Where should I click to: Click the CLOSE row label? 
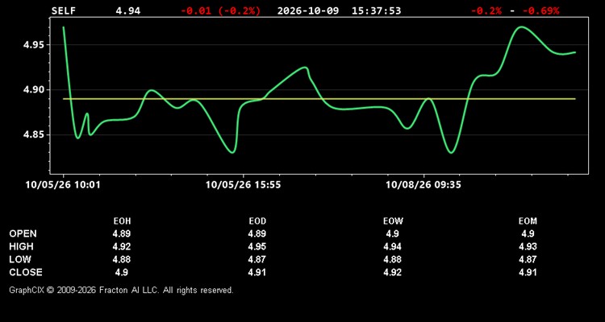pyautogui.click(x=26, y=272)
